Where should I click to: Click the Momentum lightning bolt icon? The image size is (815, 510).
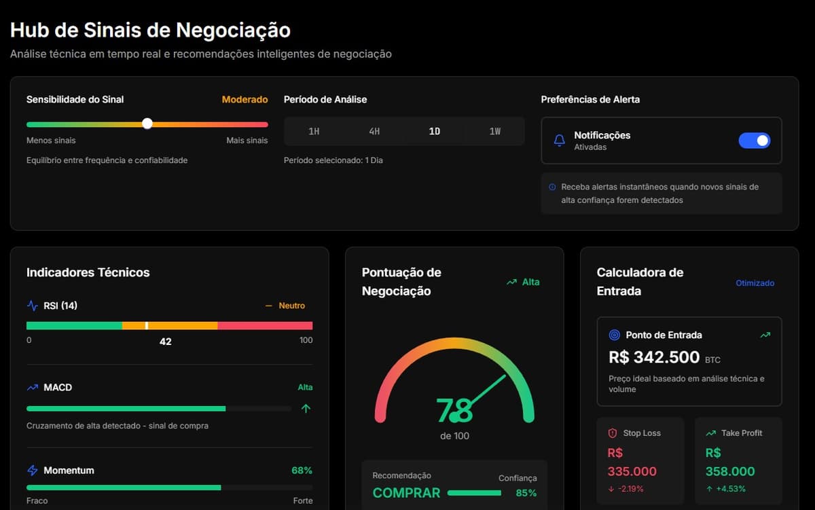33,470
